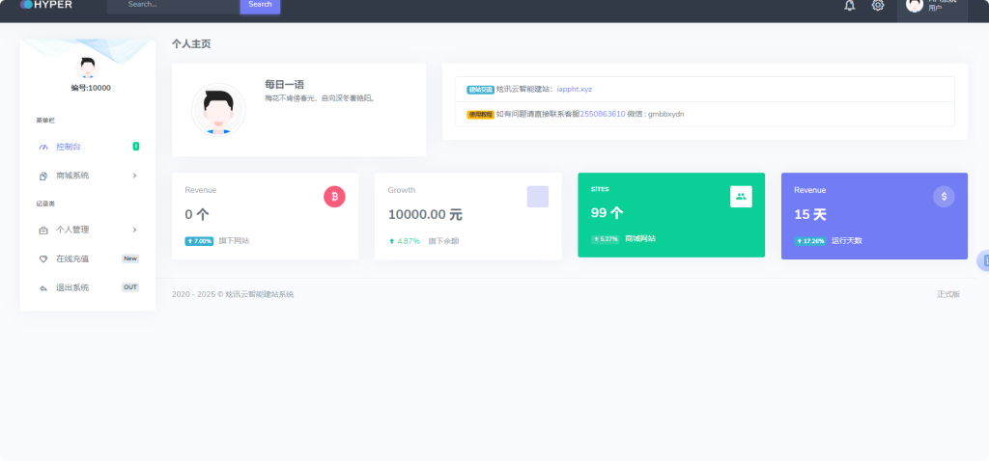Choose 退出系统 to log out

72,287
